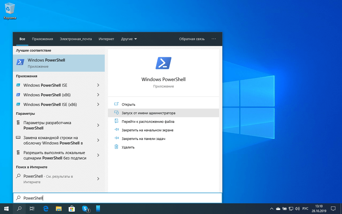Switch to the 'Все' search tab
This screenshot has width=342, height=214.
pyautogui.click(x=22, y=39)
